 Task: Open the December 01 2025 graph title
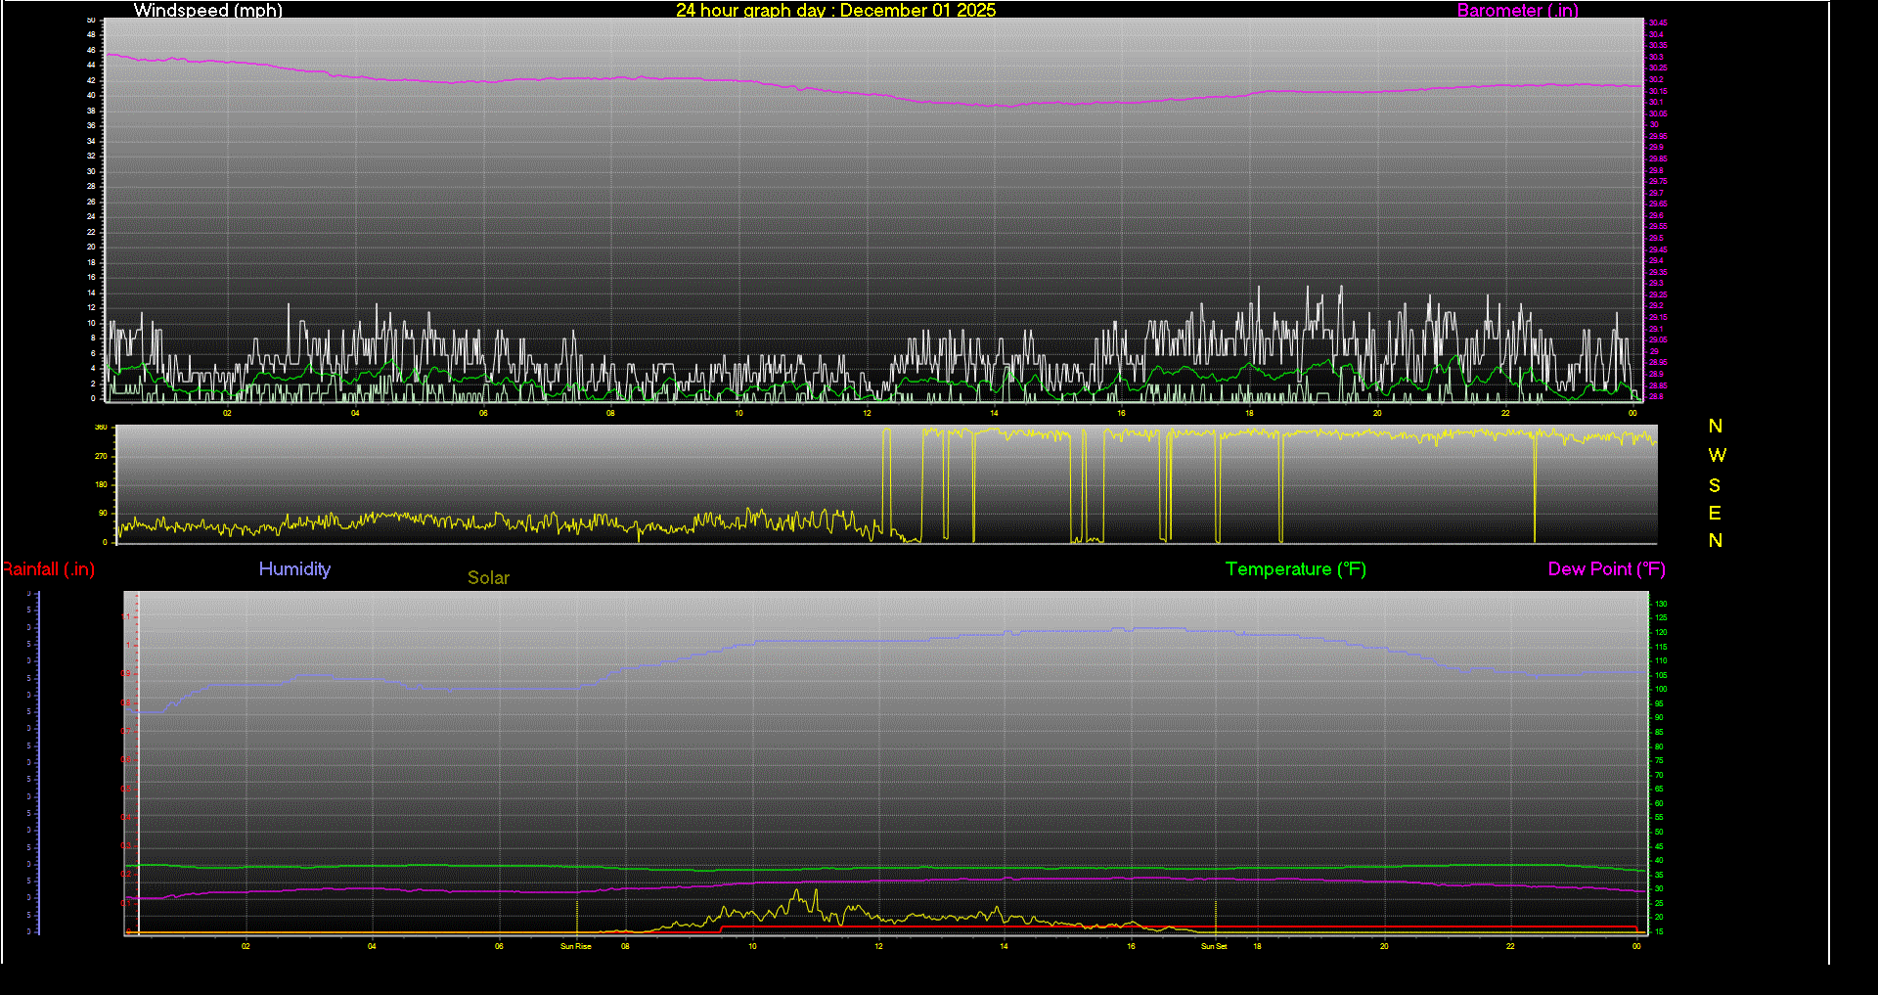click(834, 11)
